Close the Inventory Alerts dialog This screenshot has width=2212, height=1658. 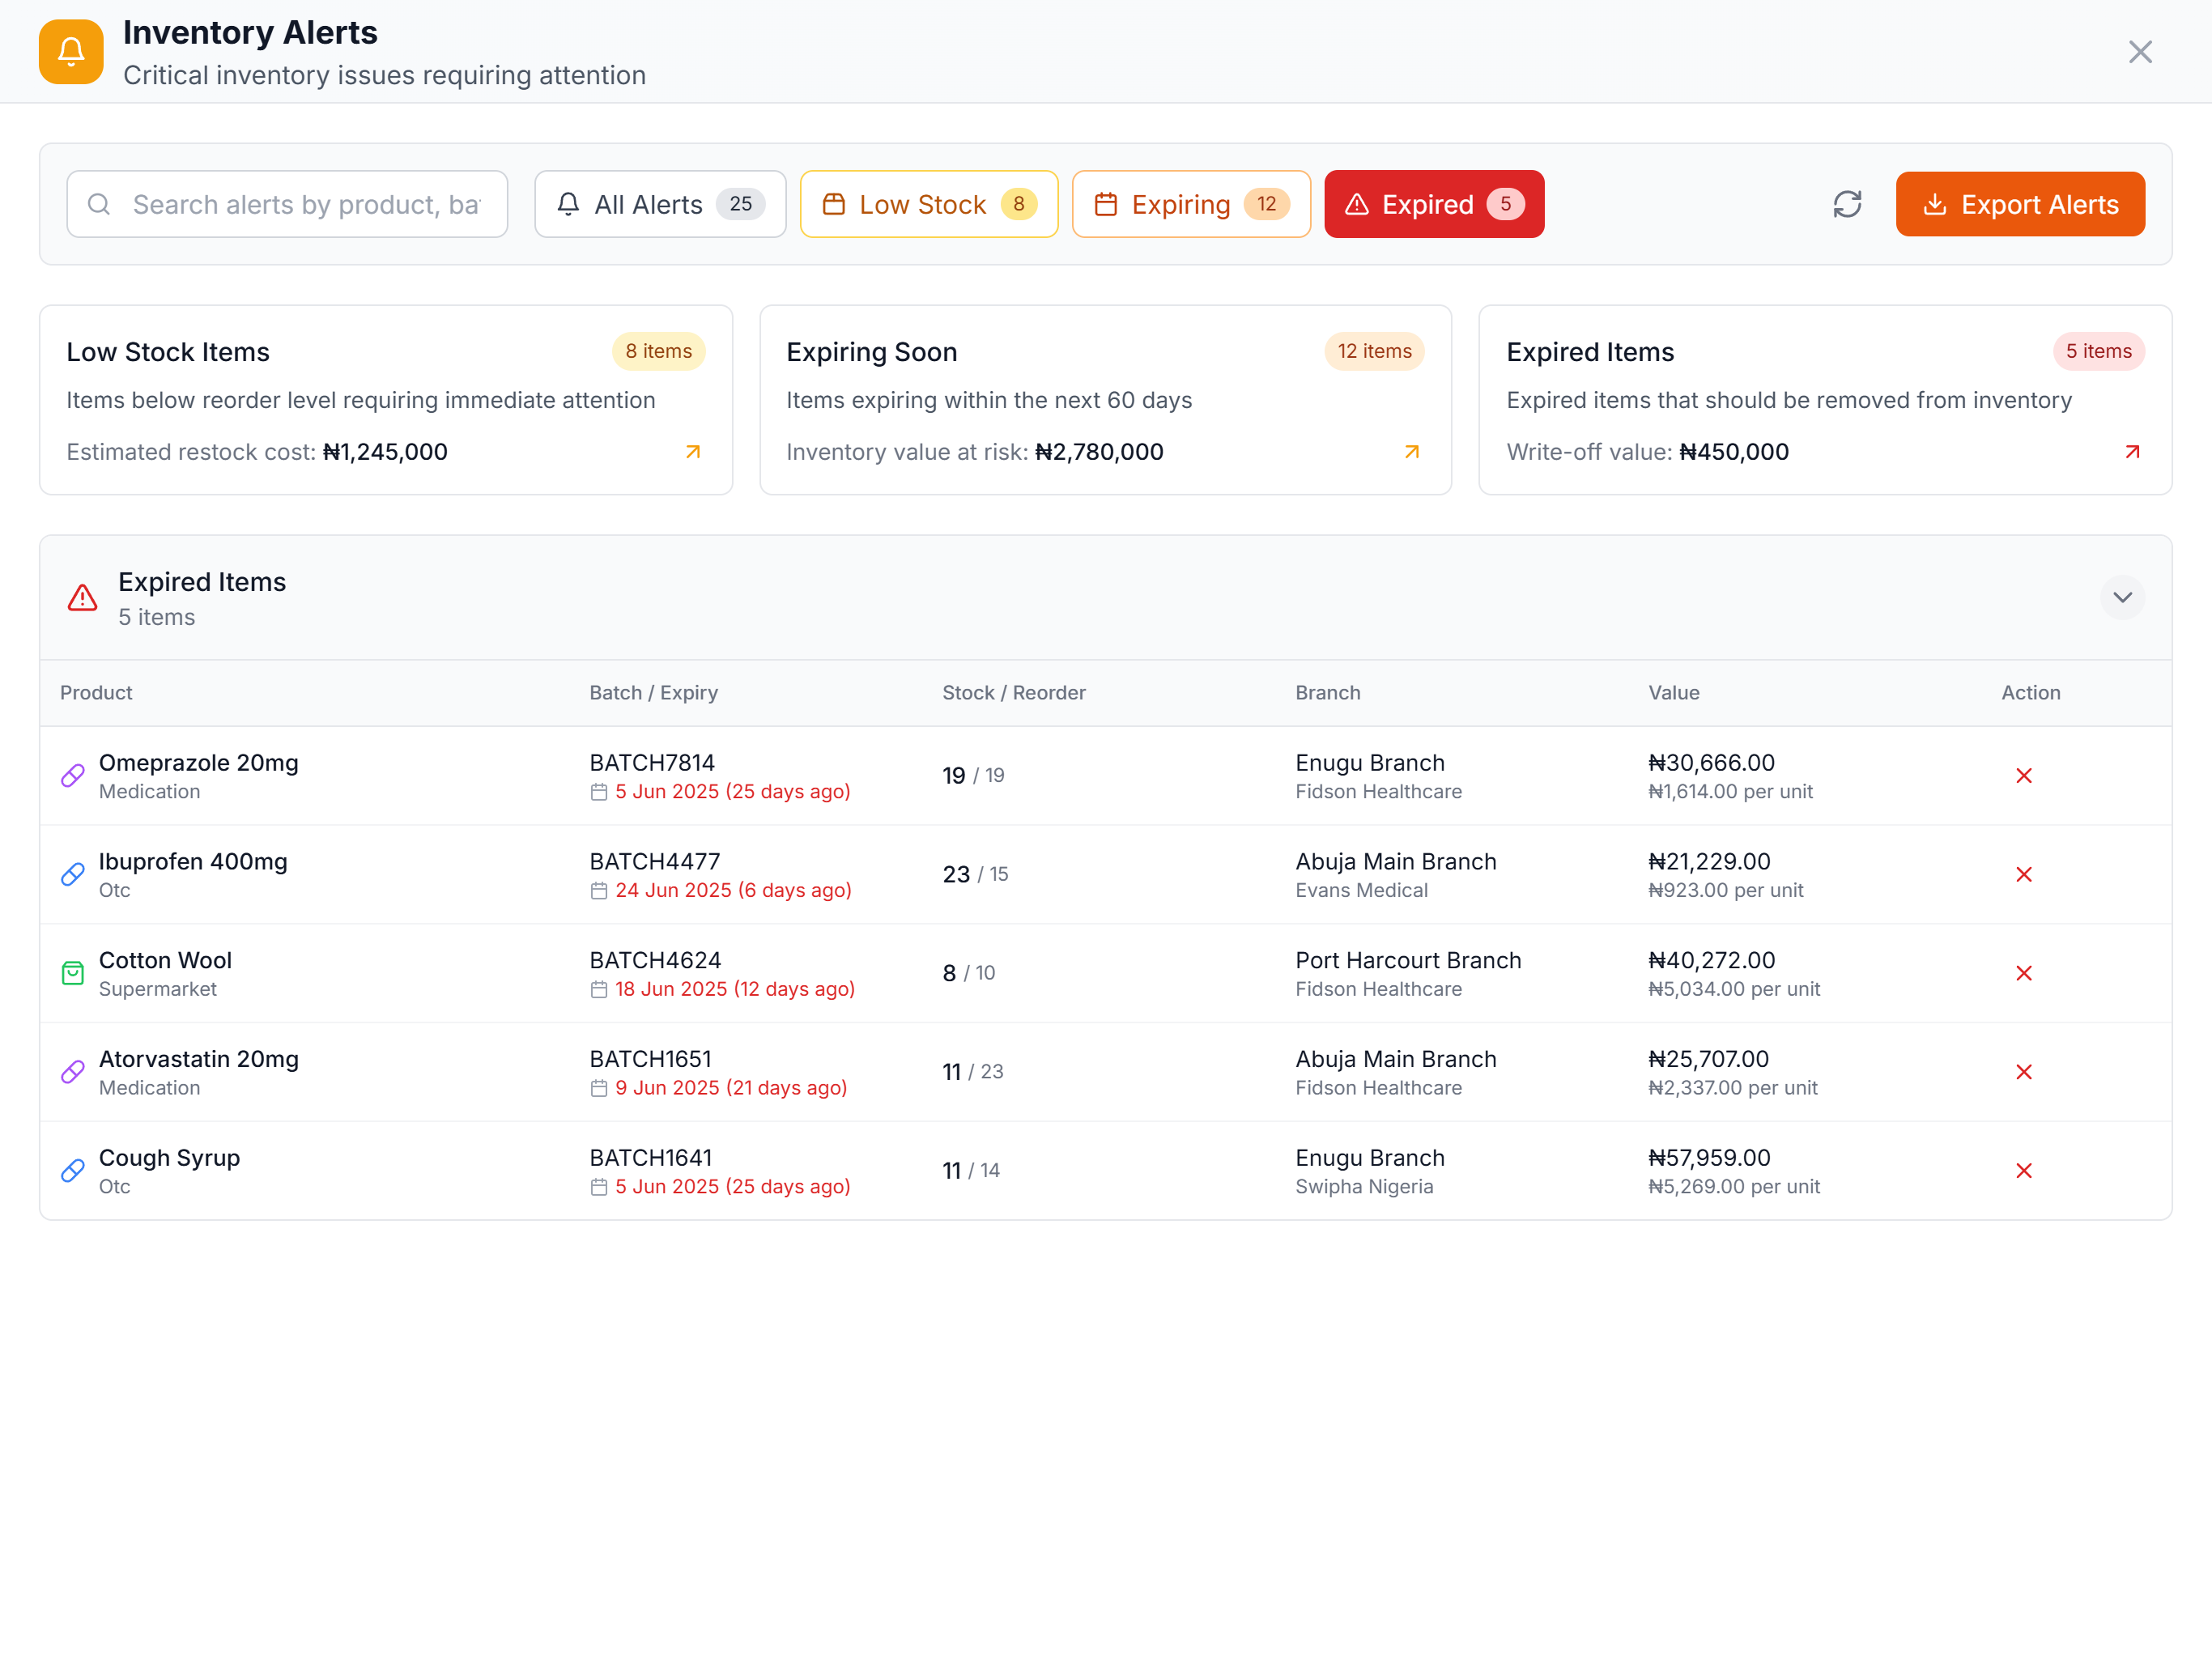pyautogui.click(x=2140, y=52)
